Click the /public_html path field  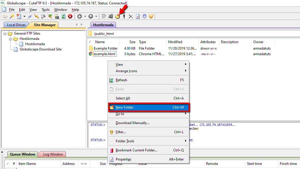point(194,34)
